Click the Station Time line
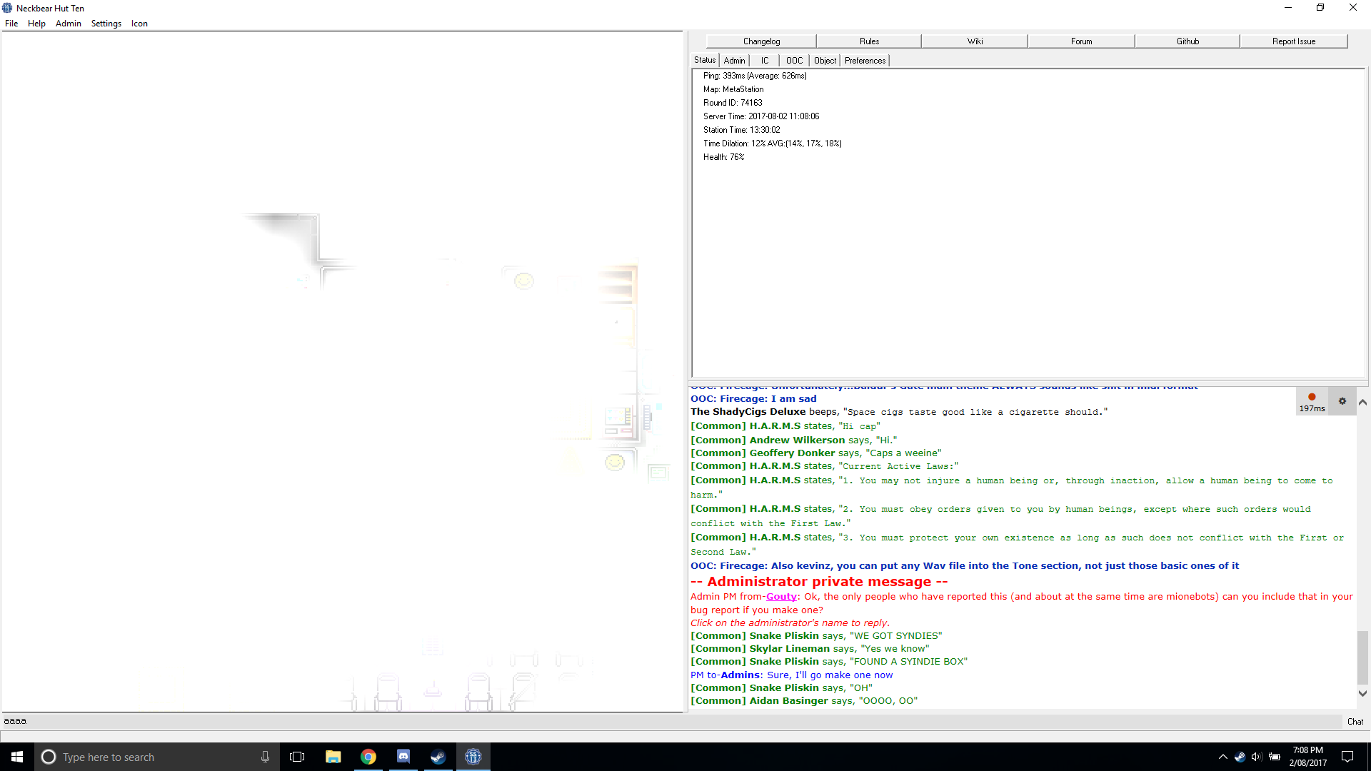Image resolution: width=1371 pixels, height=771 pixels. click(741, 130)
